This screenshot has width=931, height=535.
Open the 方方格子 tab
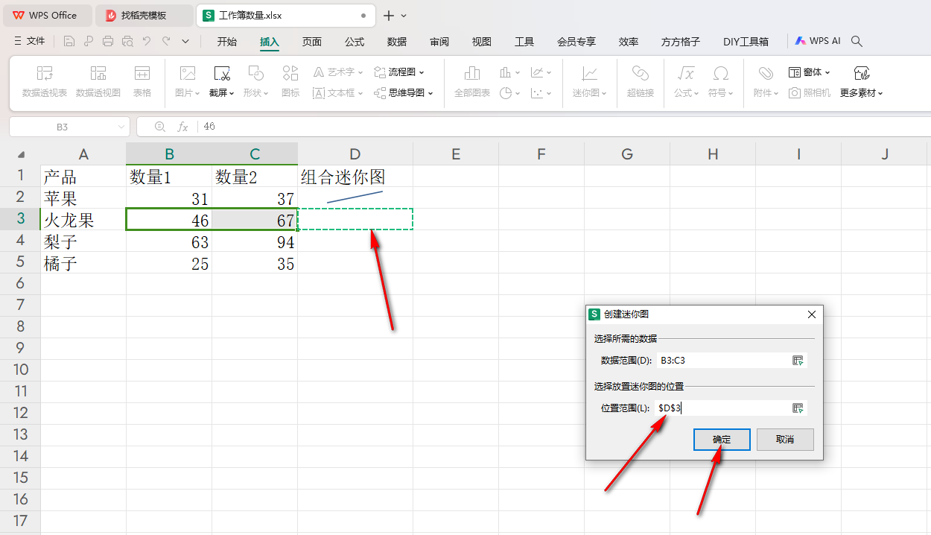point(681,42)
